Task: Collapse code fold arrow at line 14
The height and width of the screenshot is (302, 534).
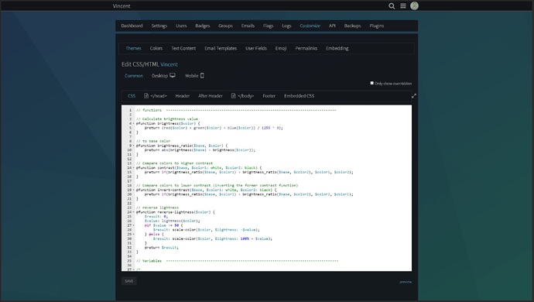Action: (133, 168)
